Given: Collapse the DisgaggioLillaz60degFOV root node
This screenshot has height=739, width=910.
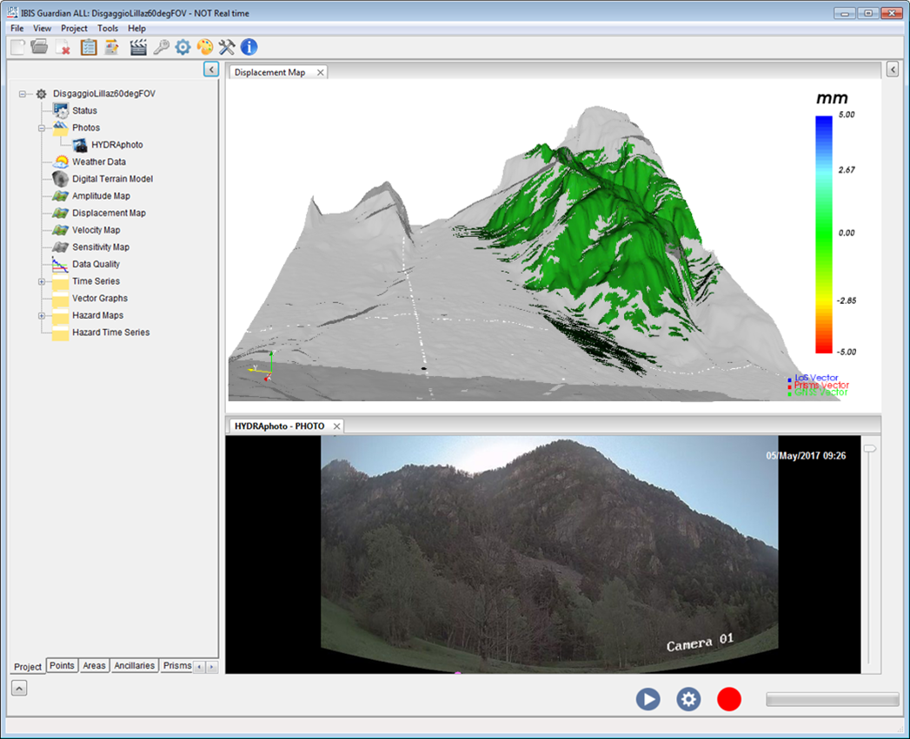Looking at the screenshot, I should coord(22,94).
